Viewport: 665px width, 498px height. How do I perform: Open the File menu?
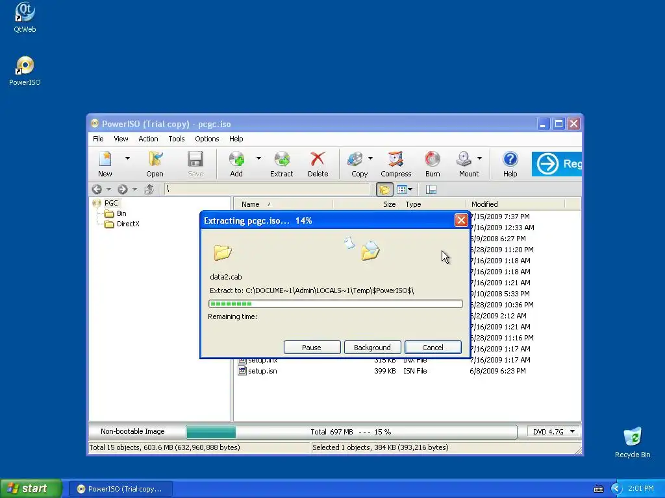98,139
